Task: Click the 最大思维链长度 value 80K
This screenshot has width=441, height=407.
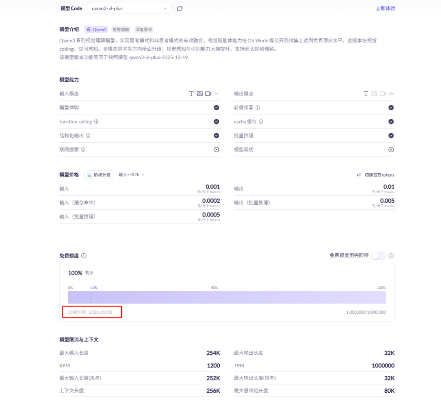Action: (389, 391)
